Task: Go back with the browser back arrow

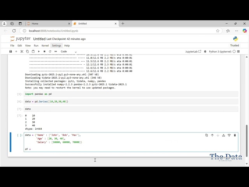Action: pos(5,31)
